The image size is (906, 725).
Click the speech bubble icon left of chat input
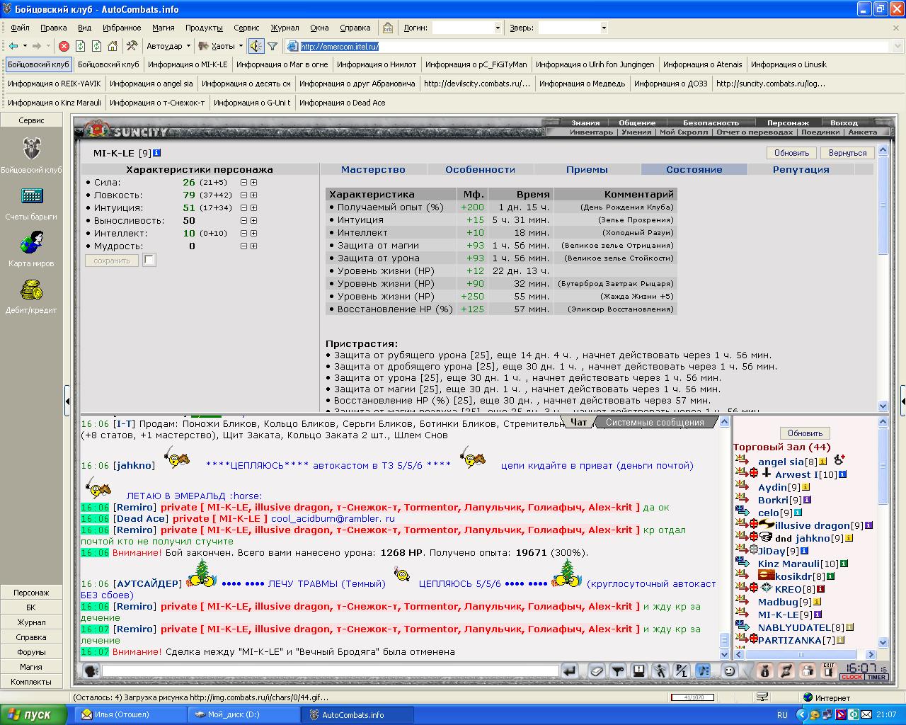(x=91, y=670)
